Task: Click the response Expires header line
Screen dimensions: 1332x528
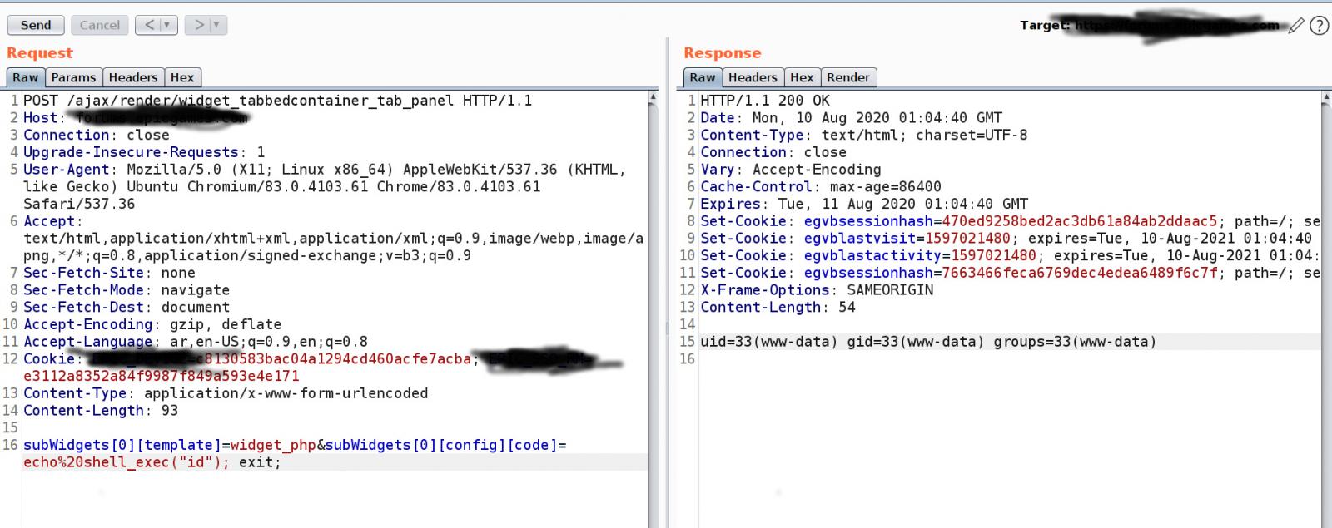Action: pos(864,204)
